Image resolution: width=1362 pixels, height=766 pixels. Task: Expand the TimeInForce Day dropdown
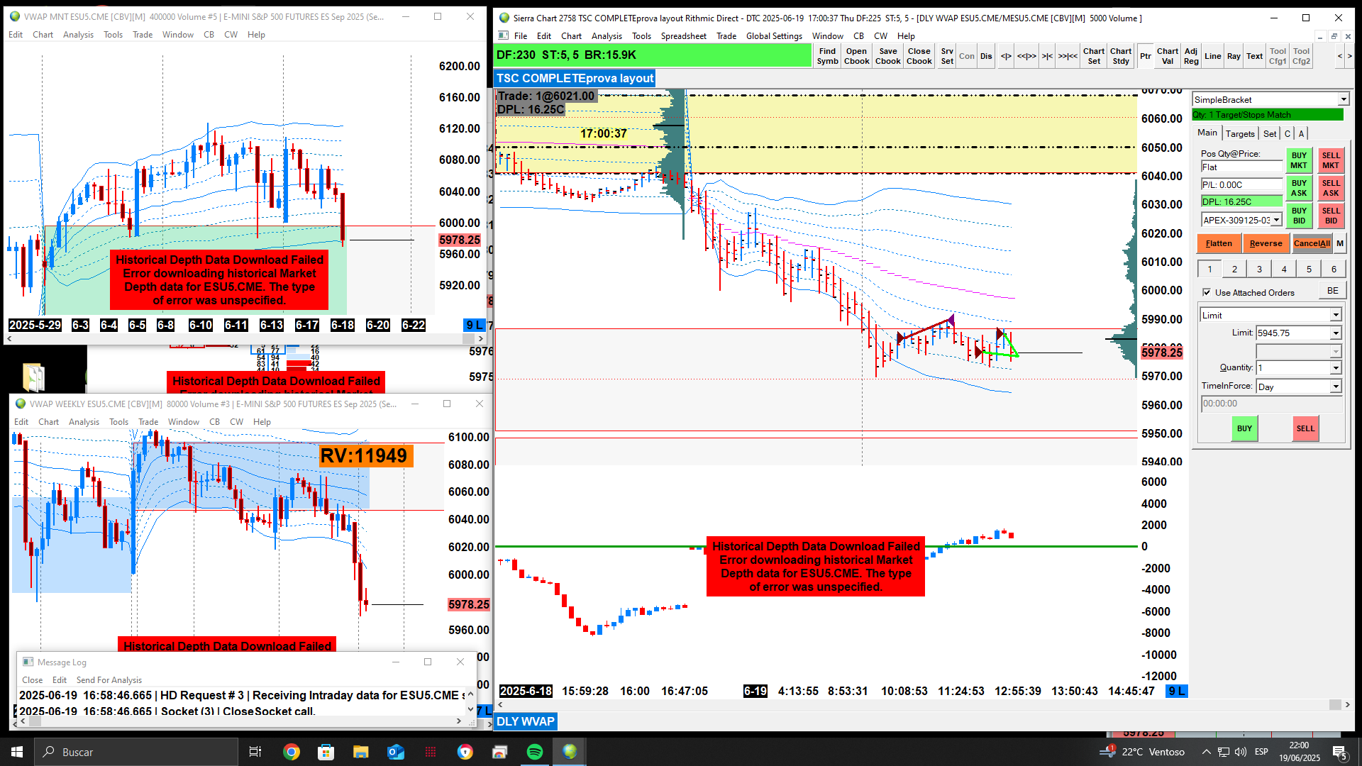(1335, 387)
